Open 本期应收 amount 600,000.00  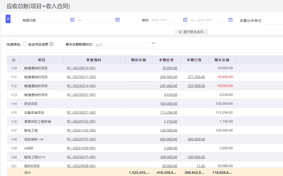point(168,139)
